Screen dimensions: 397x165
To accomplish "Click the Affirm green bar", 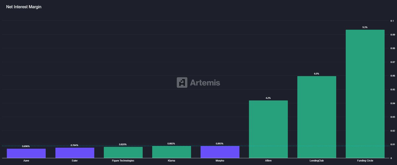I will (268, 129).
